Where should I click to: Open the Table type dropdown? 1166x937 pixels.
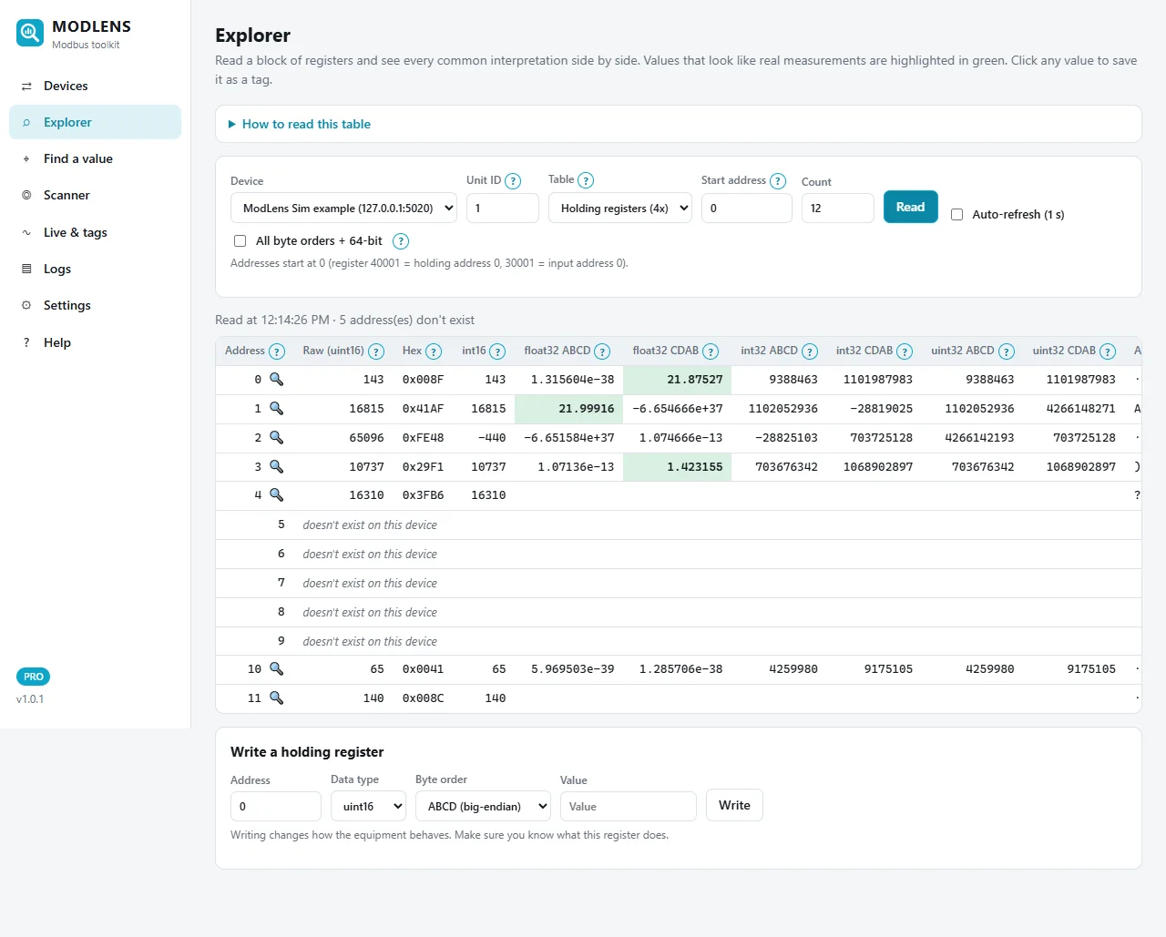tap(620, 208)
